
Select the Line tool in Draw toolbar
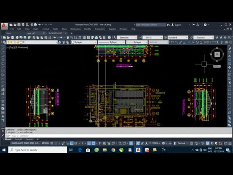[3, 48]
